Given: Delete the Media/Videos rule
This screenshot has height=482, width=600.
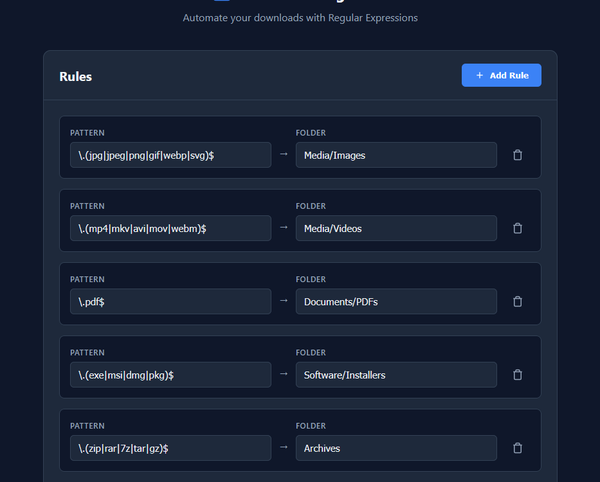Looking at the screenshot, I should 518,228.
